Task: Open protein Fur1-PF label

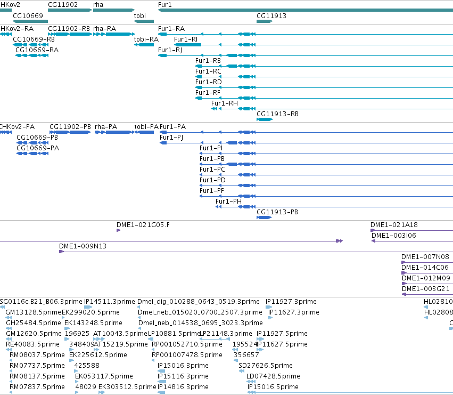Action: coord(212,191)
